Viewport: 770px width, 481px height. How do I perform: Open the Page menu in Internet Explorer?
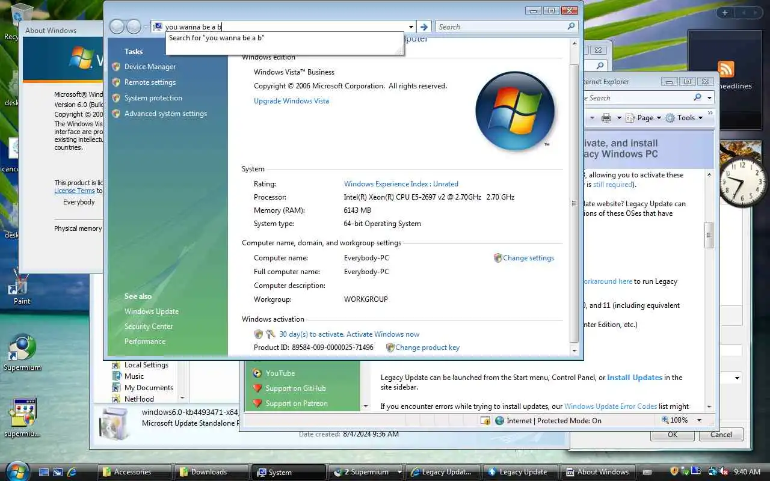point(644,118)
